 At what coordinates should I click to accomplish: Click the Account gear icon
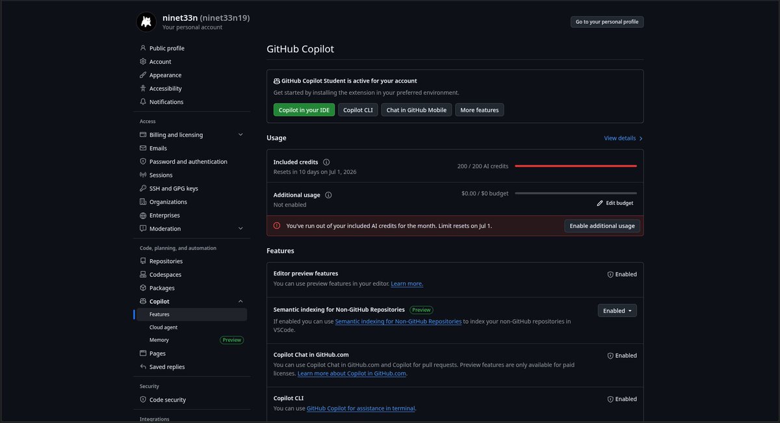143,62
